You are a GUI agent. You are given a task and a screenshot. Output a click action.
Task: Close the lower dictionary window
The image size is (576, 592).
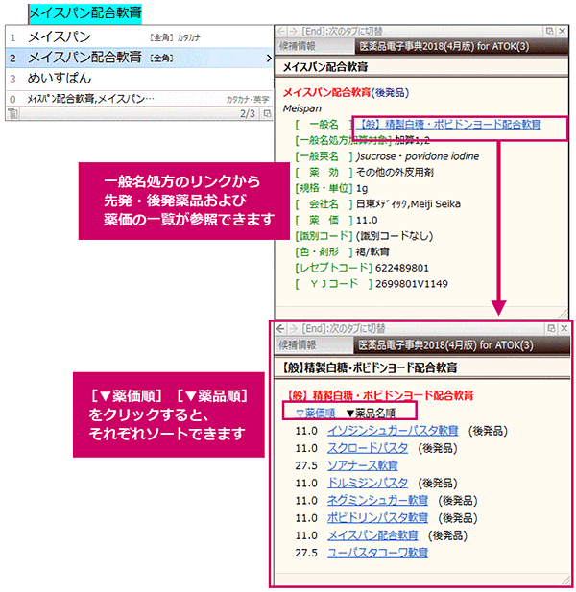click(564, 328)
